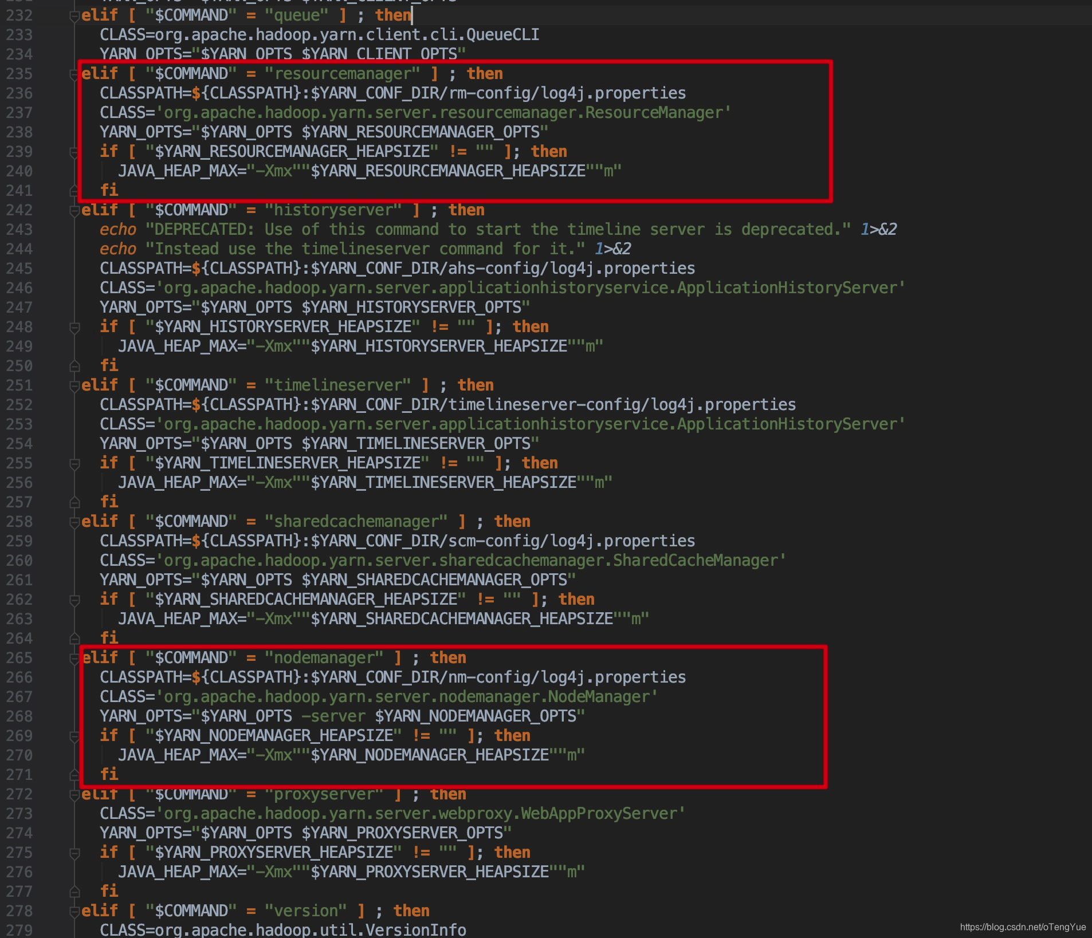Viewport: 1092px width, 938px height.
Task: Click the ApplicationHistoryServer class string on line 253
Action: (531, 424)
